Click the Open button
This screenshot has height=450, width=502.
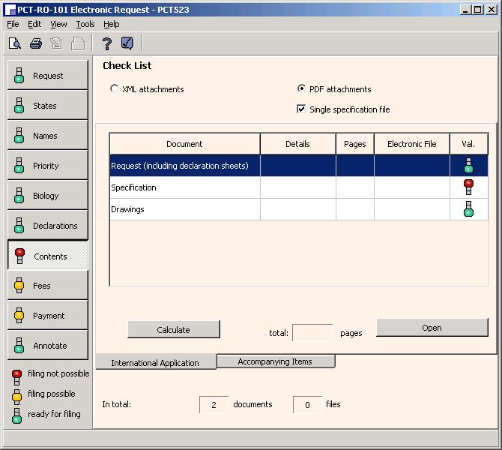coord(432,328)
